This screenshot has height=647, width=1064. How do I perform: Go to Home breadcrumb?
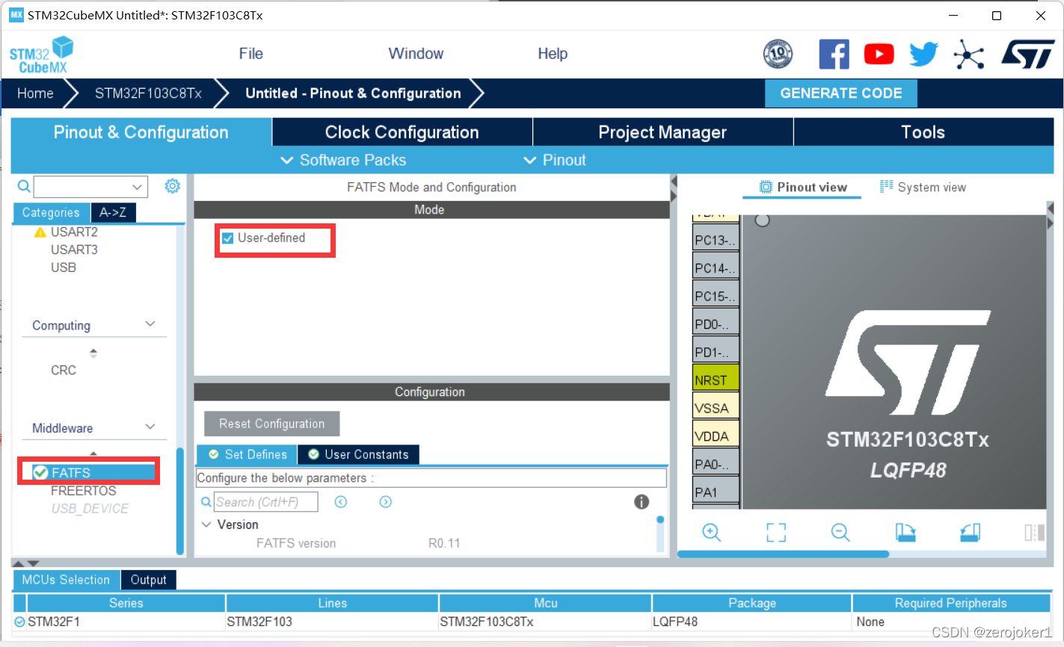pos(35,93)
